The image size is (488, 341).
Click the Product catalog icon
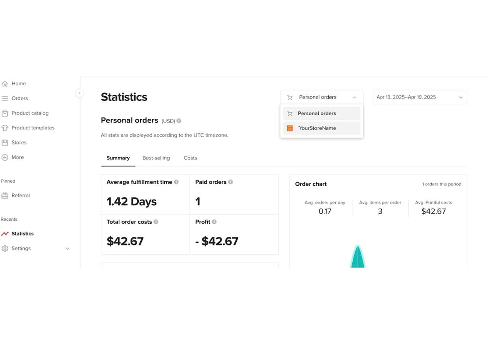coord(5,113)
